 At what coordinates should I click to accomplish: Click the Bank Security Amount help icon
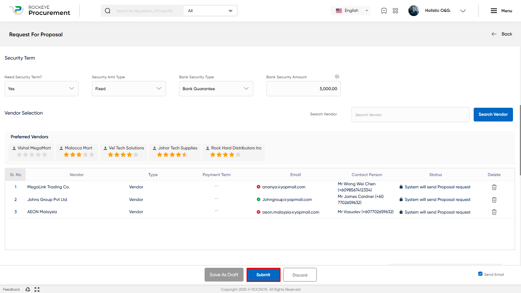point(337,76)
